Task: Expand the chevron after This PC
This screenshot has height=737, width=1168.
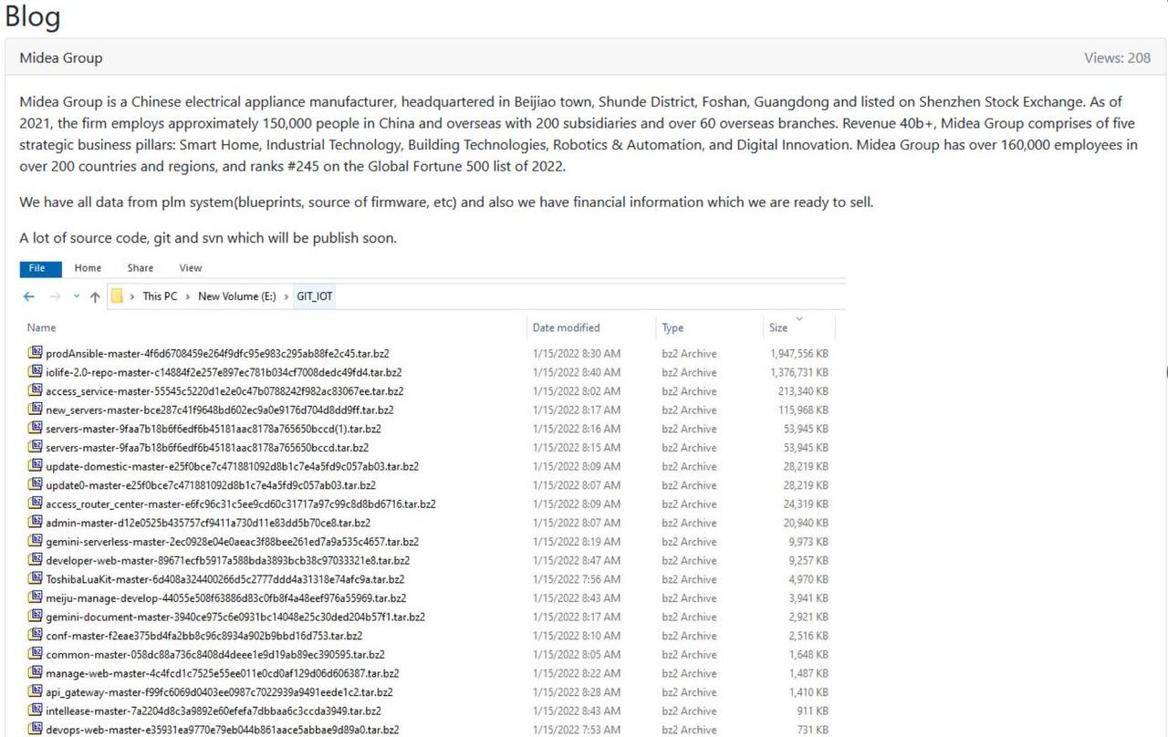Action: pos(187,296)
